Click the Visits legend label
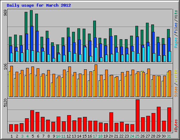 [176, 76]
